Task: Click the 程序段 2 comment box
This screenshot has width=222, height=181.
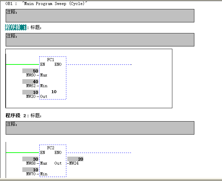Action: pyautogui.click(x=100, y=128)
